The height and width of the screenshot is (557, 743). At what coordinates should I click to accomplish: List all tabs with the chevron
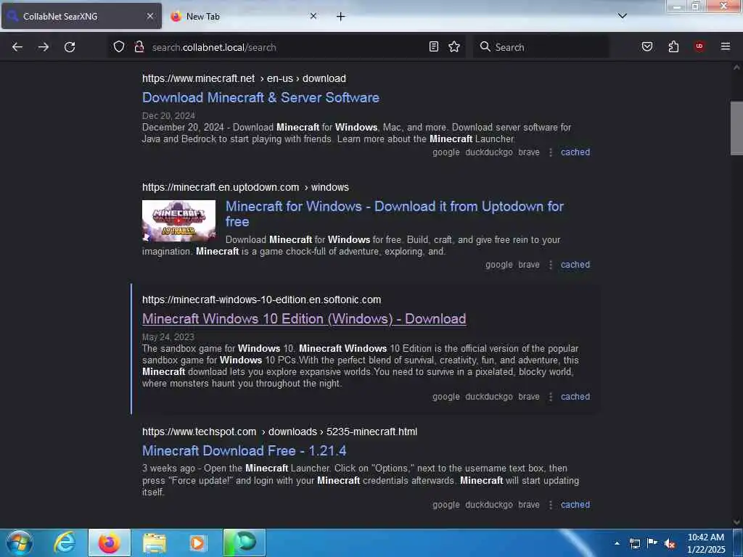[x=623, y=16]
